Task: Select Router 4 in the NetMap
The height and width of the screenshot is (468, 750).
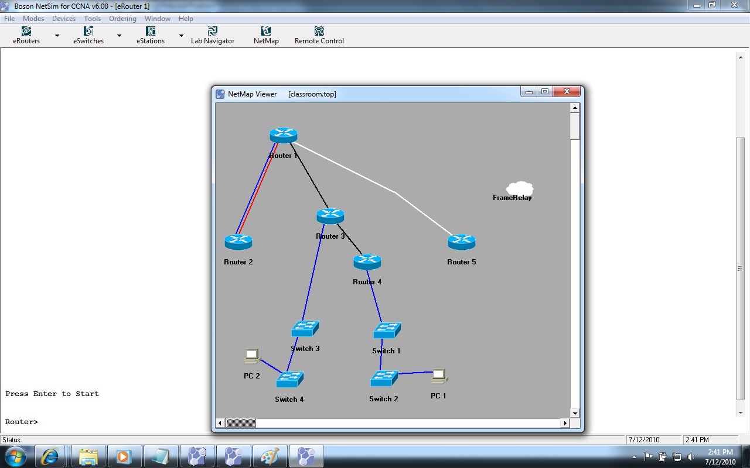Action: (367, 262)
